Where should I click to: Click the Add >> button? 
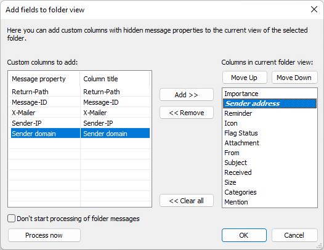pos(187,95)
